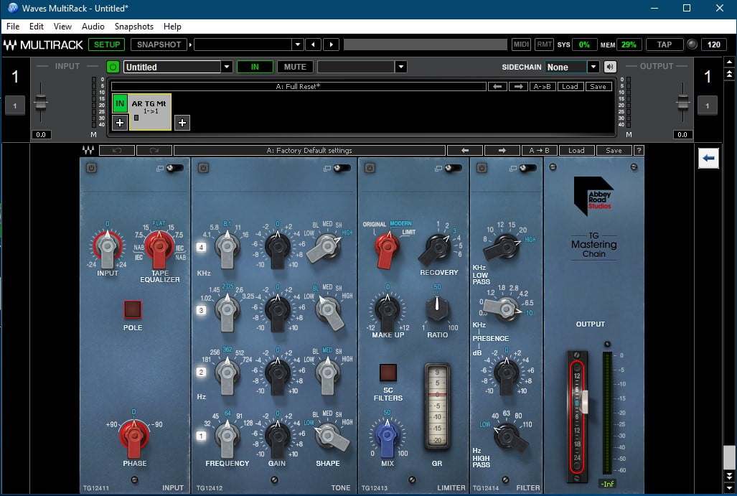The height and width of the screenshot is (496, 737).
Task: Click the blue back arrow button
Action: click(x=708, y=159)
